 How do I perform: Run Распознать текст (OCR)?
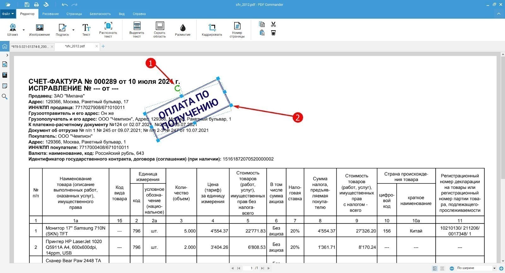[x=108, y=30]
